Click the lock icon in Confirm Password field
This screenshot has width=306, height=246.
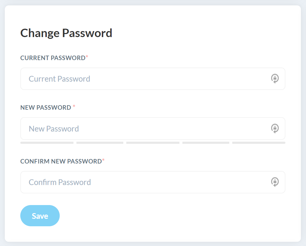coord(275,182)
